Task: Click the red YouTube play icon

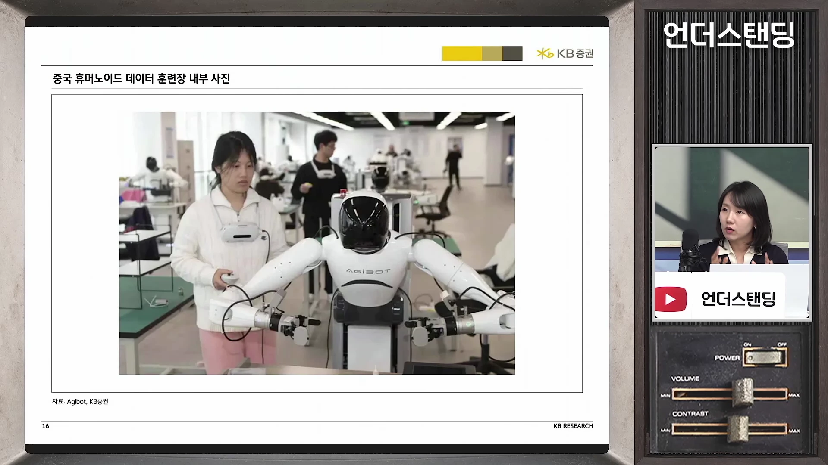Action: pos(671,299)
